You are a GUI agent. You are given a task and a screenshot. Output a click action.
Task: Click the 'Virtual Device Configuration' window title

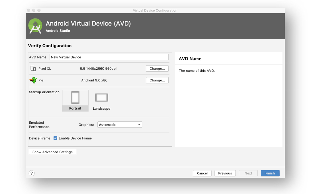click(155, 10)
